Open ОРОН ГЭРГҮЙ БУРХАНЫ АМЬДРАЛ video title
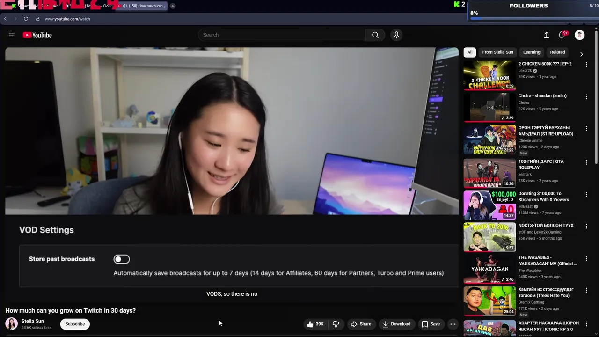Screen dimensions: 599x337 pyautogui.click(x=546, y=131)
